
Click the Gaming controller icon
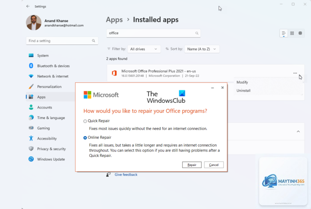(x=31, y=128)
